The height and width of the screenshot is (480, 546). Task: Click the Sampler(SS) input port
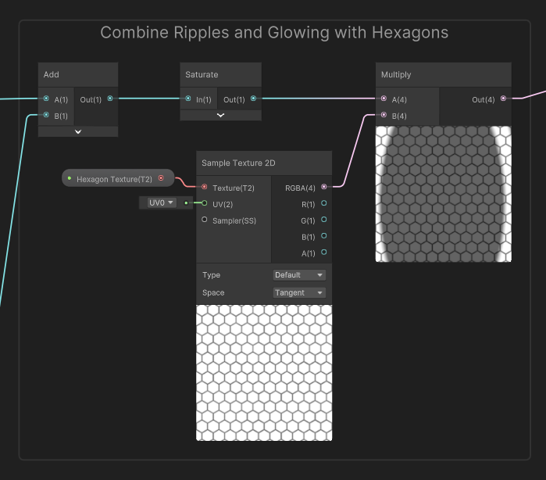point(205,220)
